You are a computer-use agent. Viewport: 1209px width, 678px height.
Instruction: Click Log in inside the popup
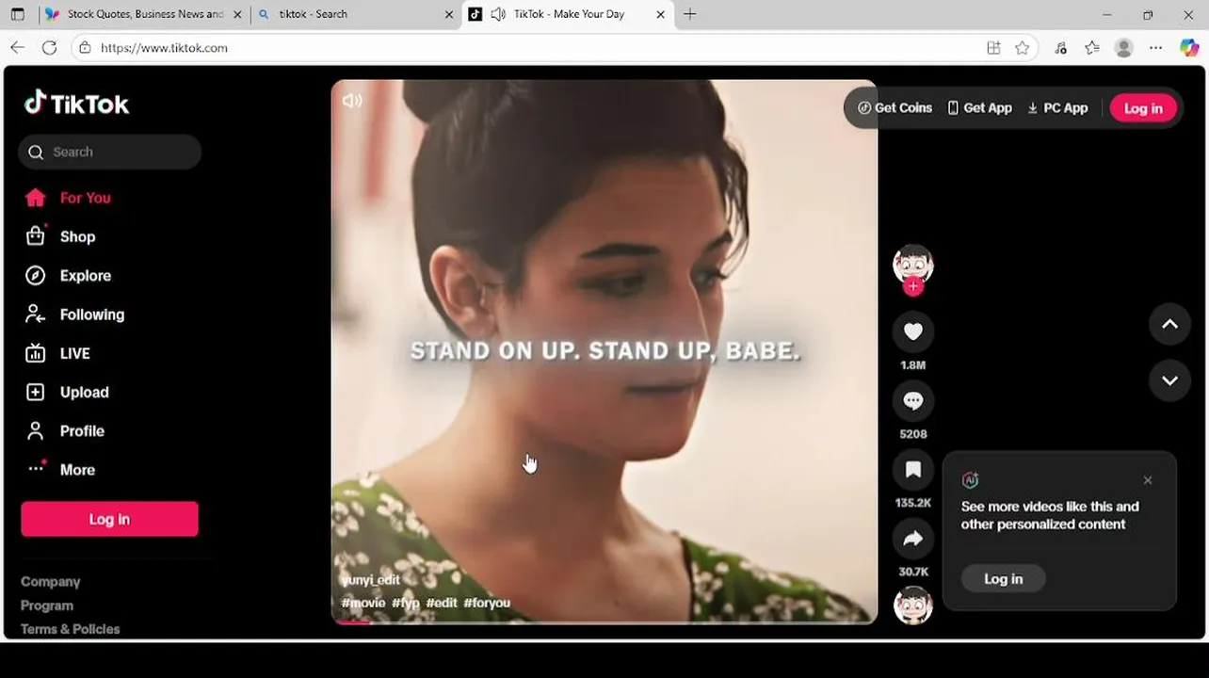tap(1003, 579)
